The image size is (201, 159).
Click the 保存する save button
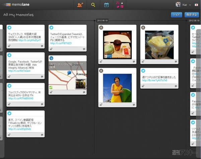[192, 15]
